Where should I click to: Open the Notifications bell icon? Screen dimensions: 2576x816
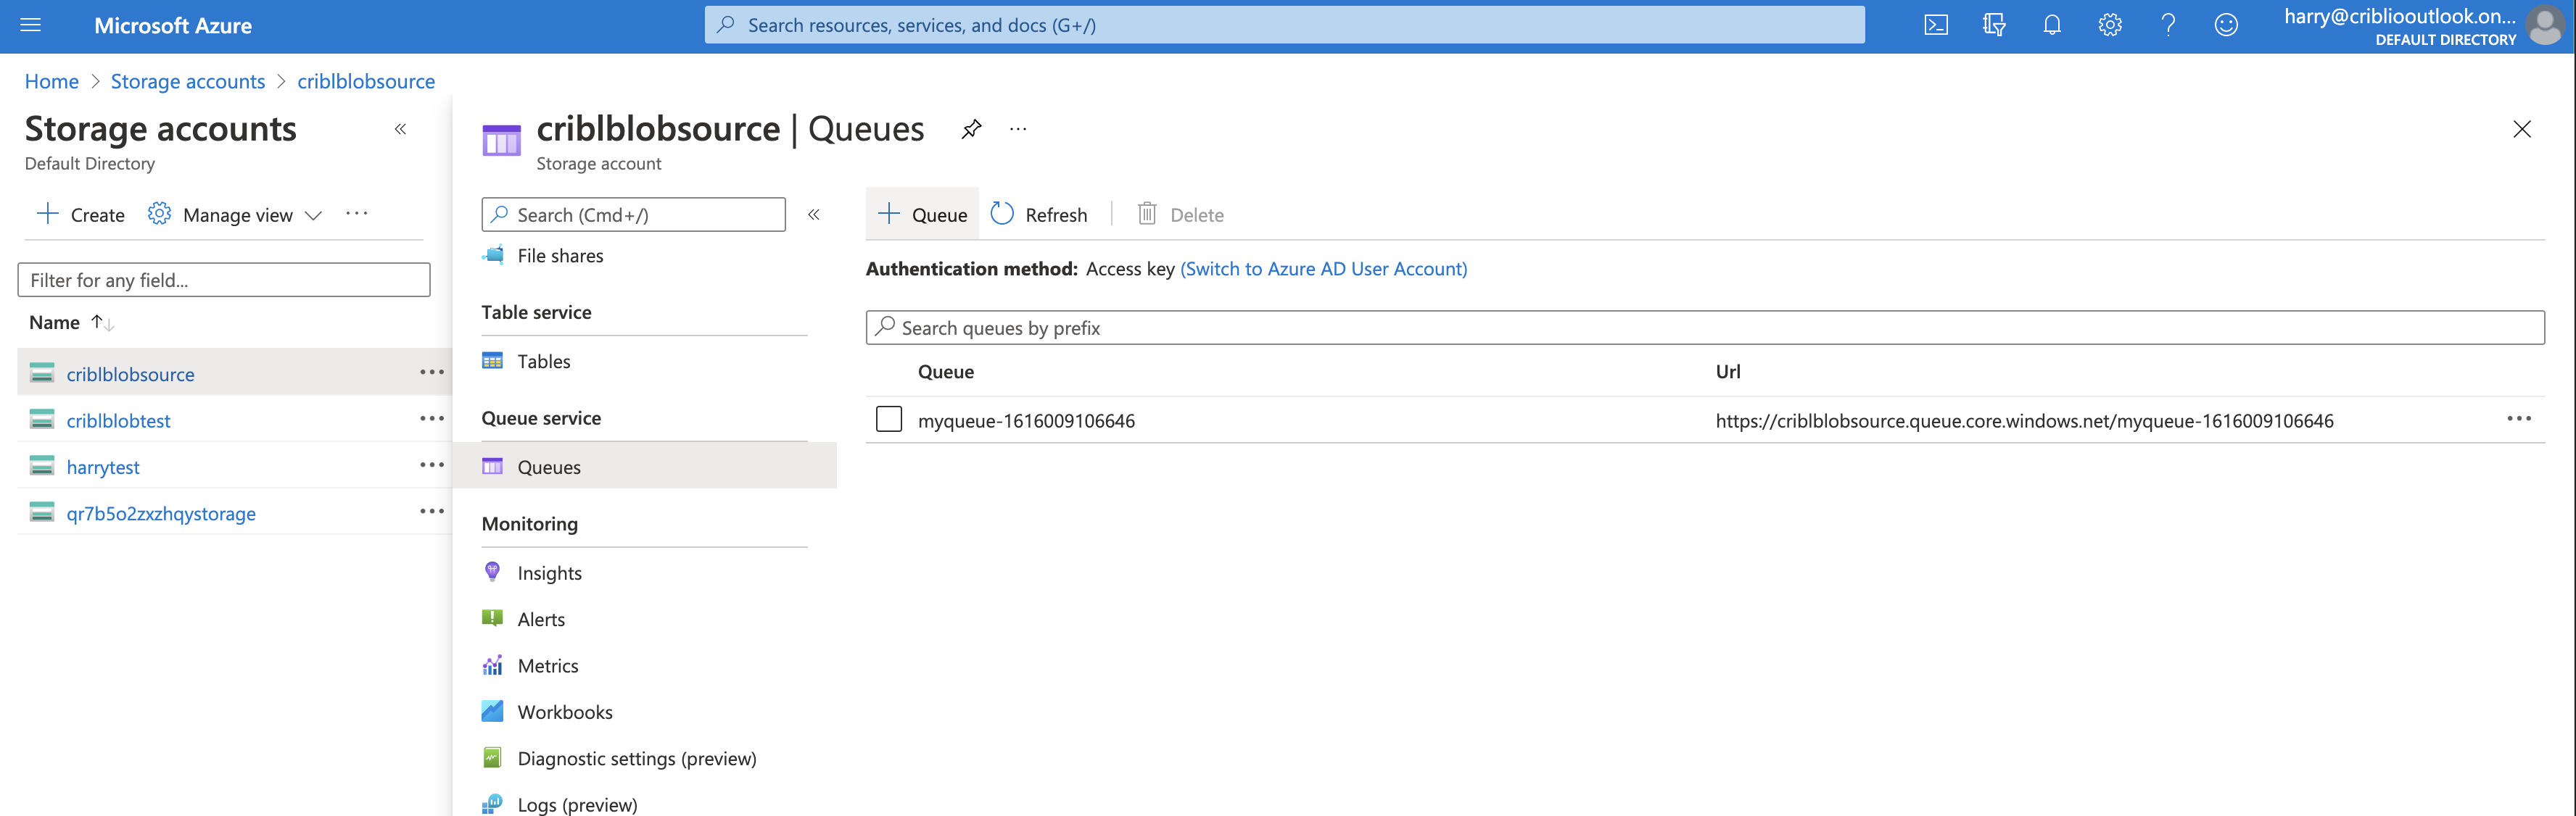(x=2052, y=25)
